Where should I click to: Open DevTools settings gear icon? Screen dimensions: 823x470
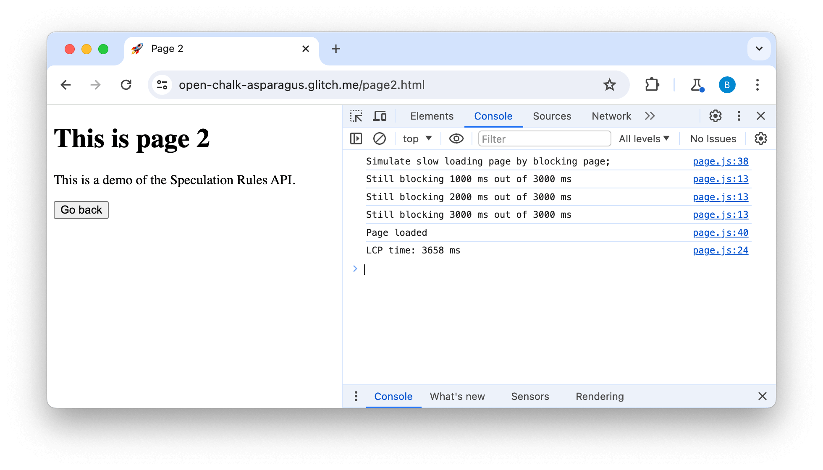tap(716, 116)
